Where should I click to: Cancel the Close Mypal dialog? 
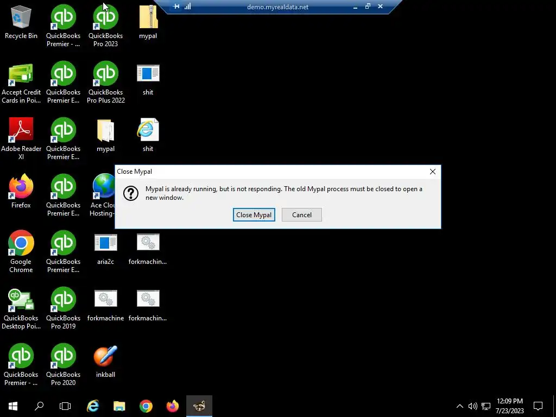(x=302, y=215)
